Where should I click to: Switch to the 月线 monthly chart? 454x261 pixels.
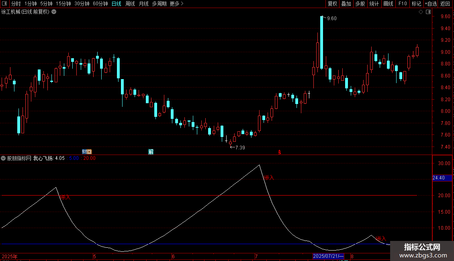(143, 4)
